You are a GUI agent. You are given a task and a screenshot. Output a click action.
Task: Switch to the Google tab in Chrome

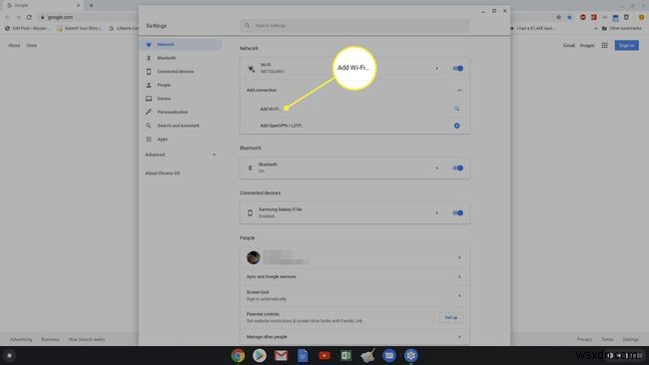point(43,5)
